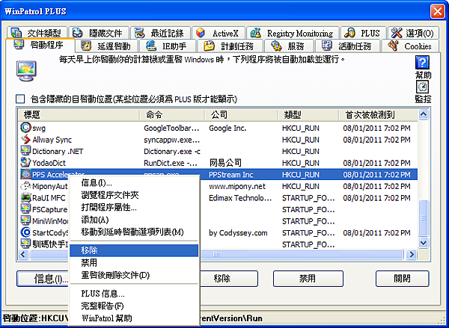Sort list by 標題 column header
The image size is (449, 328).
tap(79, 115)
